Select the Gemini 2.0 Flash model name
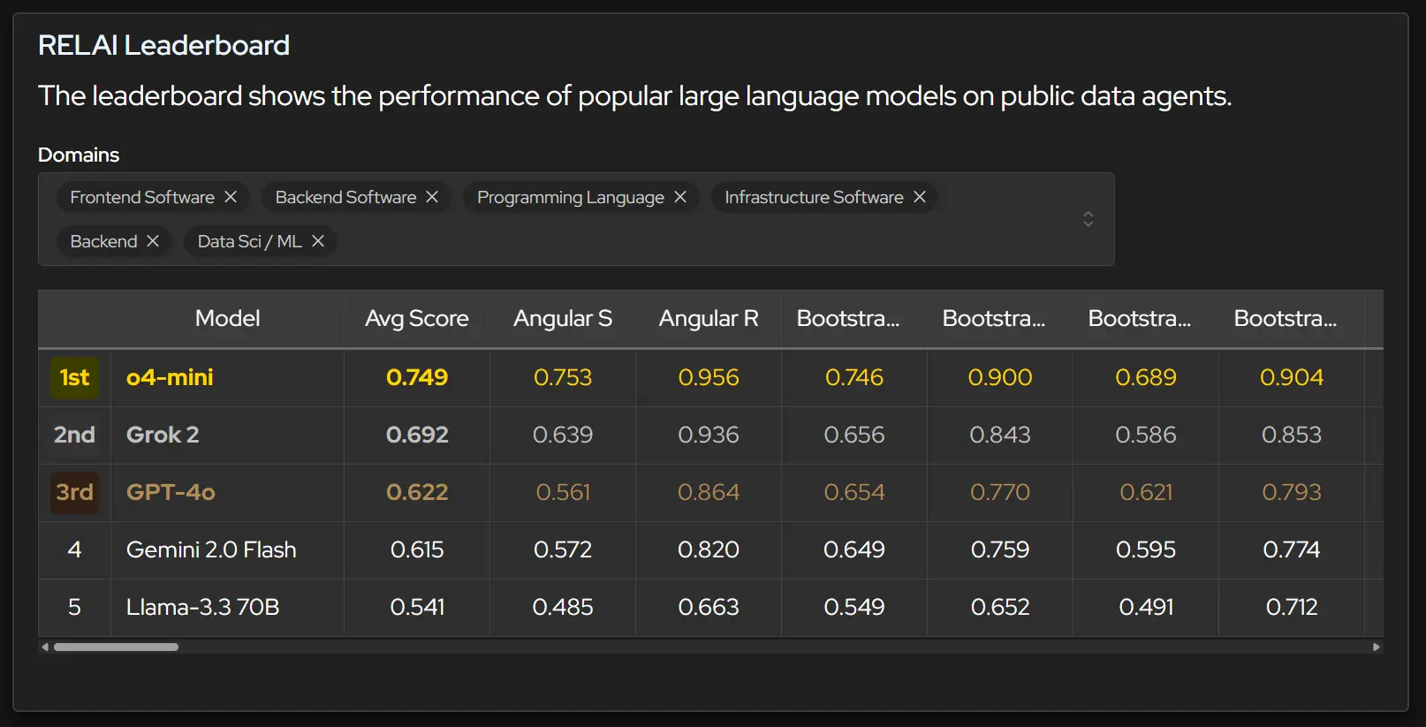 [211, 549]
